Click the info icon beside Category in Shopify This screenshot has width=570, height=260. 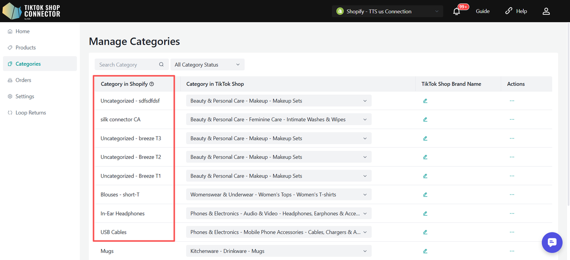click(x=152, y=84)
